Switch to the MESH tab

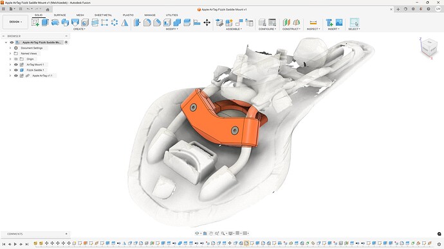pyautogui.click(x=80, y=15)
